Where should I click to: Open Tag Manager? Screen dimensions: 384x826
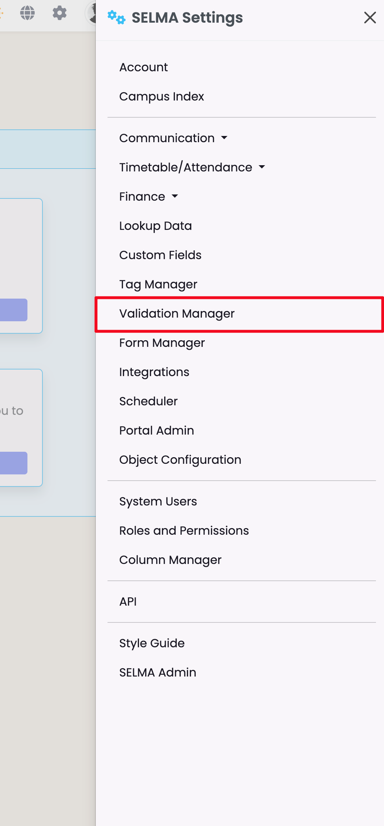coord(158,284)
